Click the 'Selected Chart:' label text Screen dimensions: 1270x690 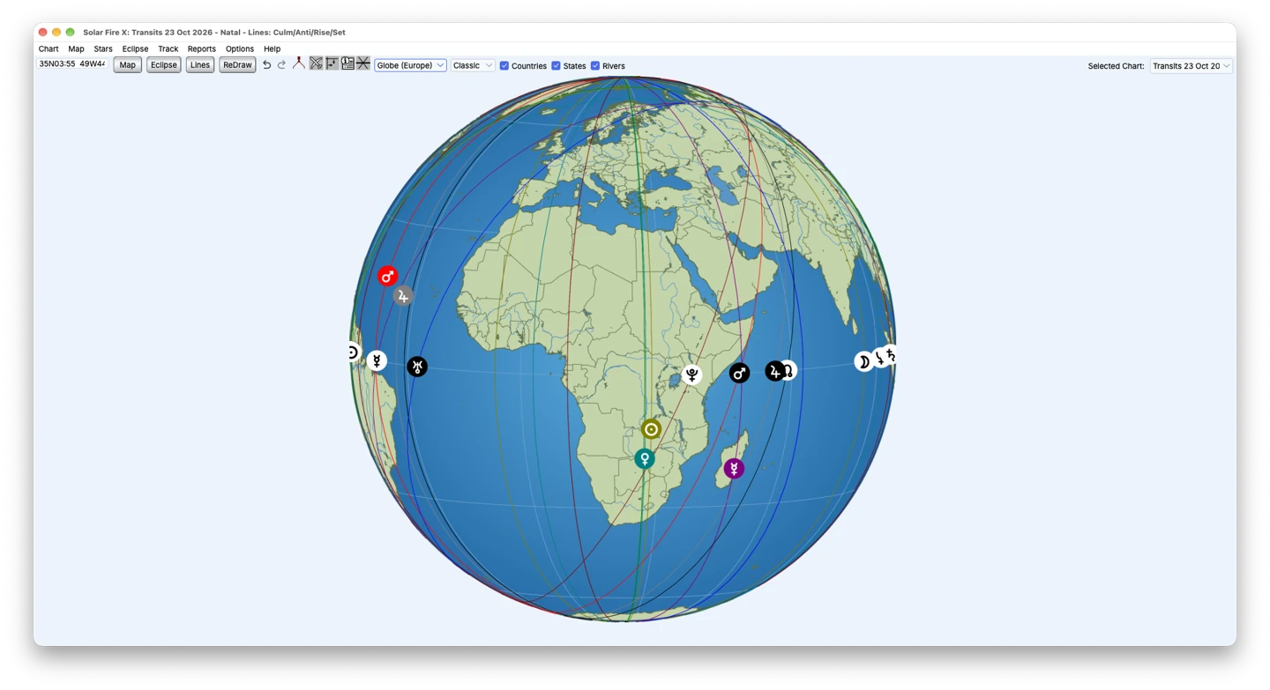1116,66
